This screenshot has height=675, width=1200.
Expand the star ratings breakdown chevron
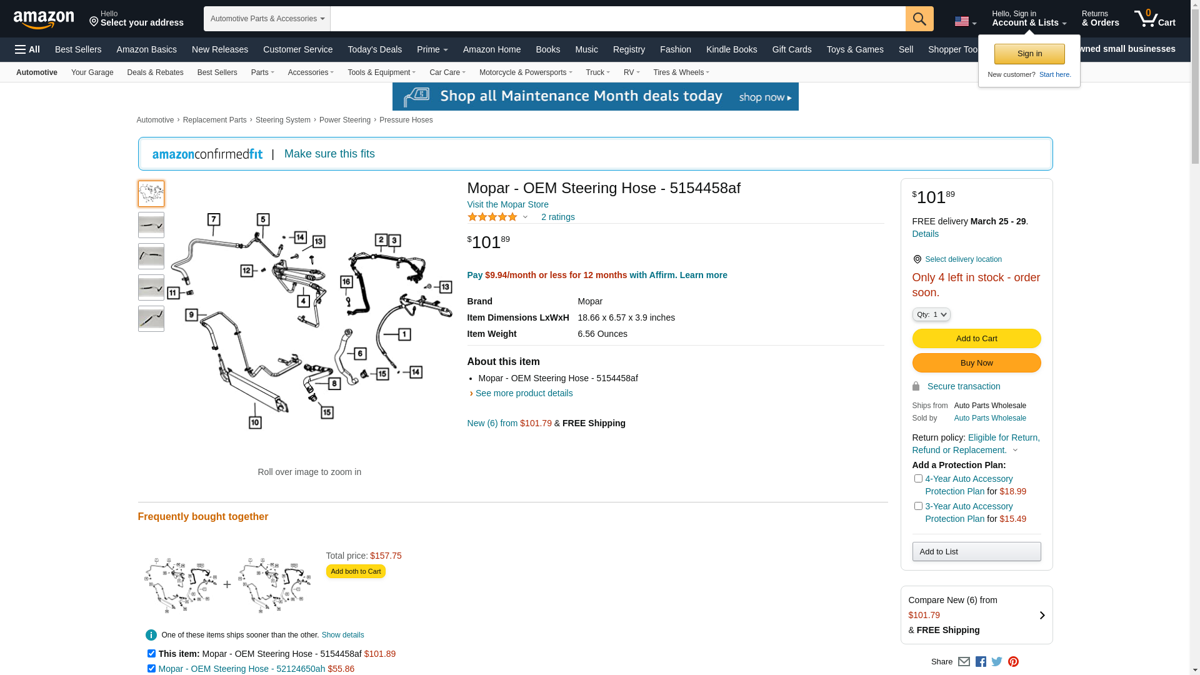pyautogui.click(x=525, y=217)
